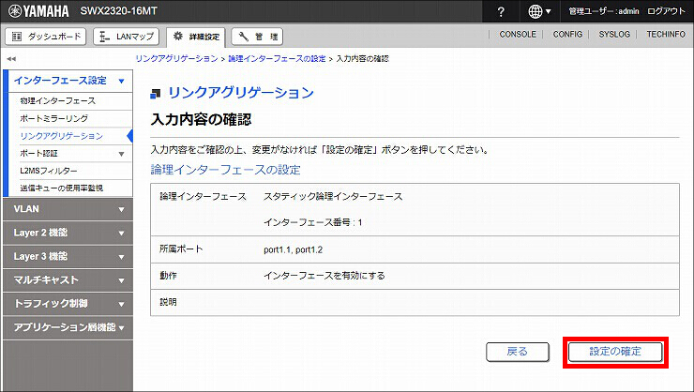Expand the Layer 3 機能 section
Screen dimensions: 694x392
68,256
